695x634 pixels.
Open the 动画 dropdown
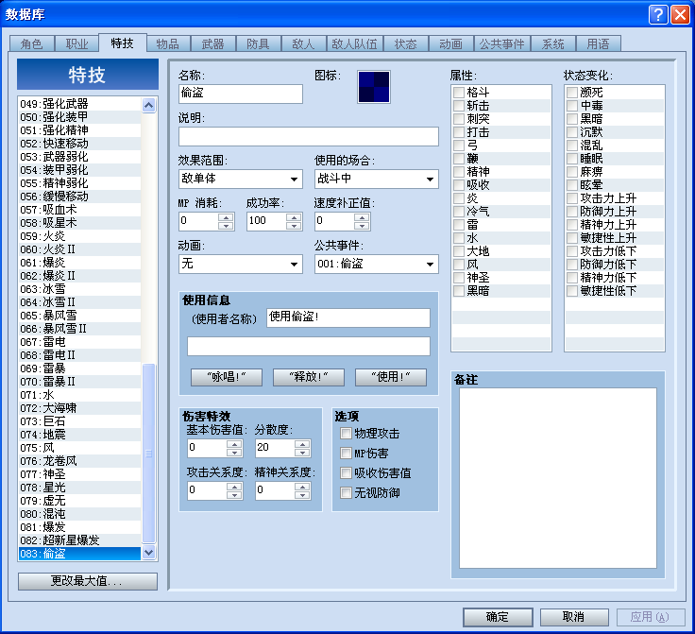click(241, 264)
